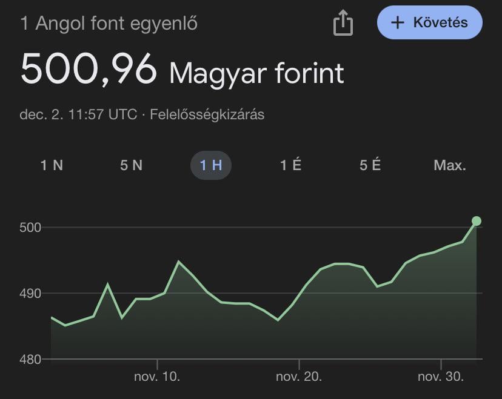Open the 5 É historical view
Screen dimensions: 502x399
pyautogui.click(x=369, y=165)
